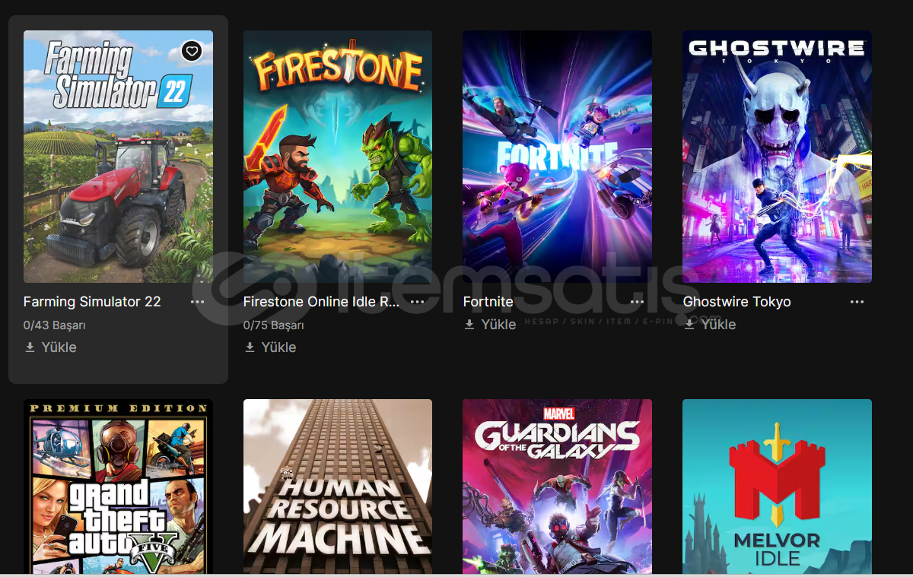Click Firestone Online Idle title link
Screen dimensions: 913x577
point(322,302)
